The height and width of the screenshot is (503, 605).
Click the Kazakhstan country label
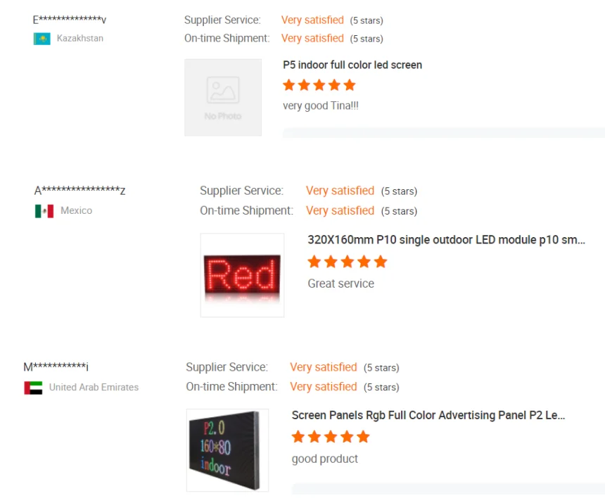(80, 38)
